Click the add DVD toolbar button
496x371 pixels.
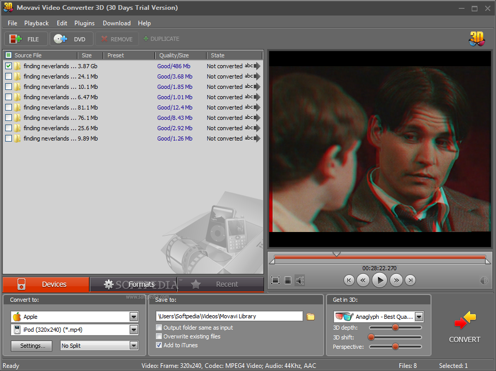(x=71, y=39)
